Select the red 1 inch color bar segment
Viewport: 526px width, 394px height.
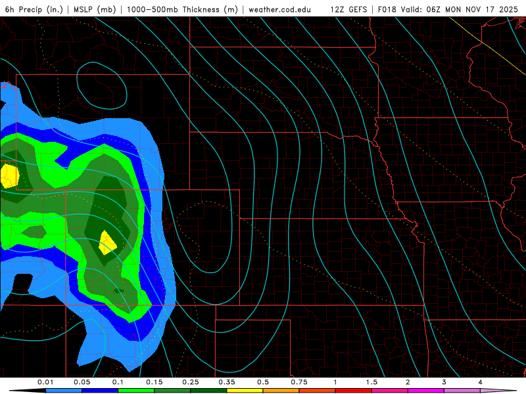pyautogui.click(x=354, y=391)
